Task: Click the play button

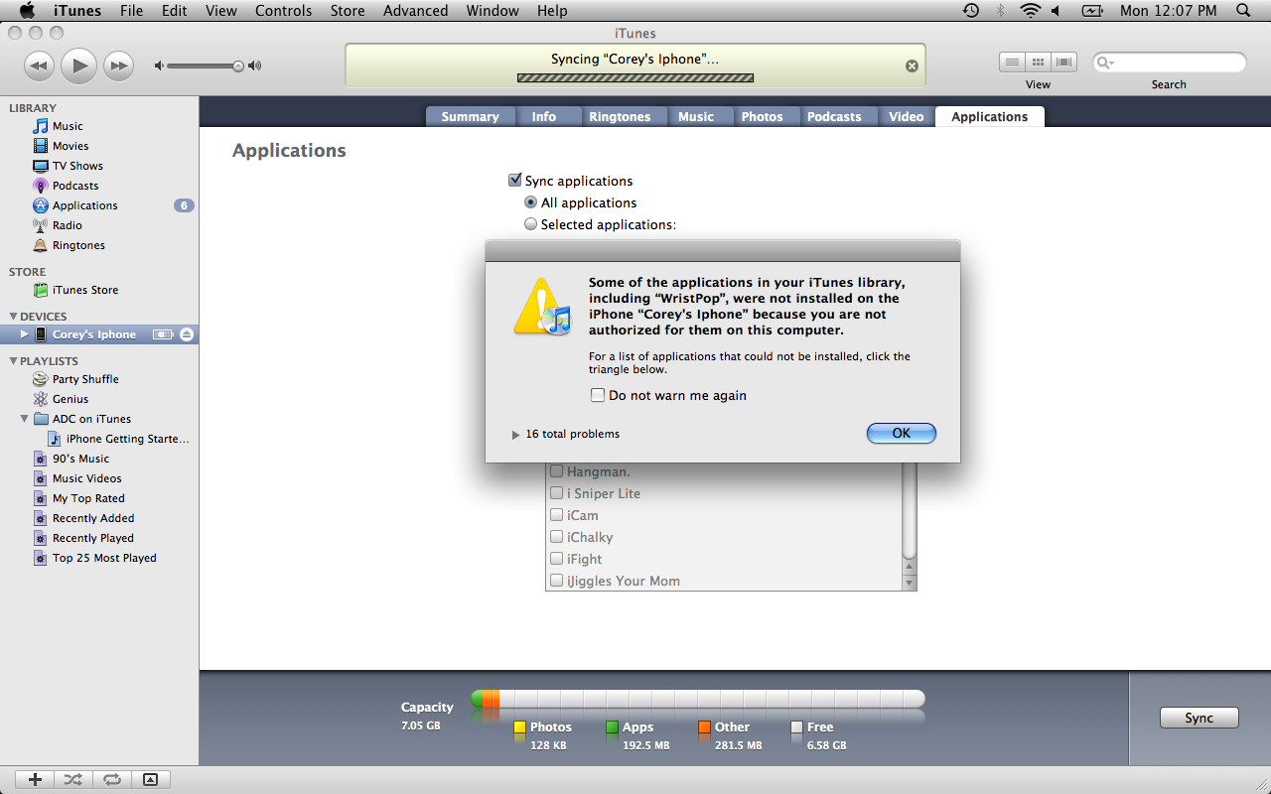Action: tap(78, 66)
